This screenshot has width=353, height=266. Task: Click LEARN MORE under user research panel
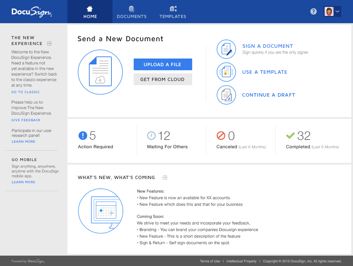(24, 141)
